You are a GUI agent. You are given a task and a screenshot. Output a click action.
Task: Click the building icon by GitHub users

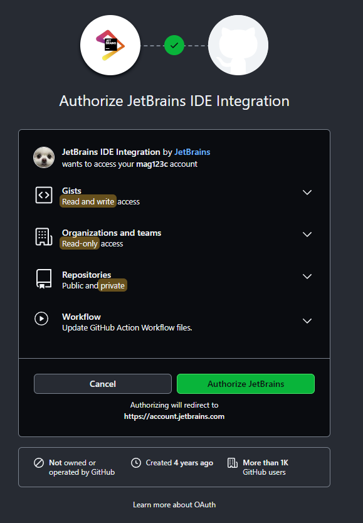(233, 463)
